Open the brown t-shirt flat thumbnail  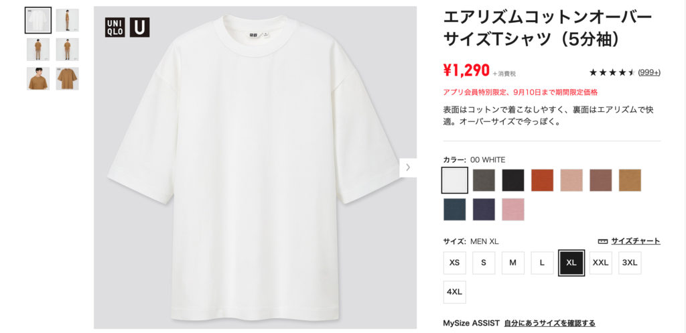(x=68, y=79)
